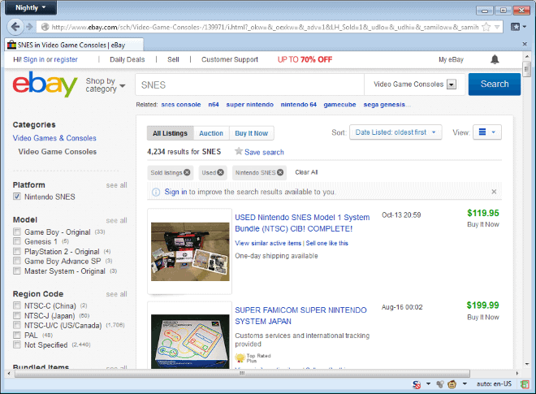Viewport: 536px width, 394px height.
Task: Select the Buy It Now tab
Action: [x=251, y=133]
